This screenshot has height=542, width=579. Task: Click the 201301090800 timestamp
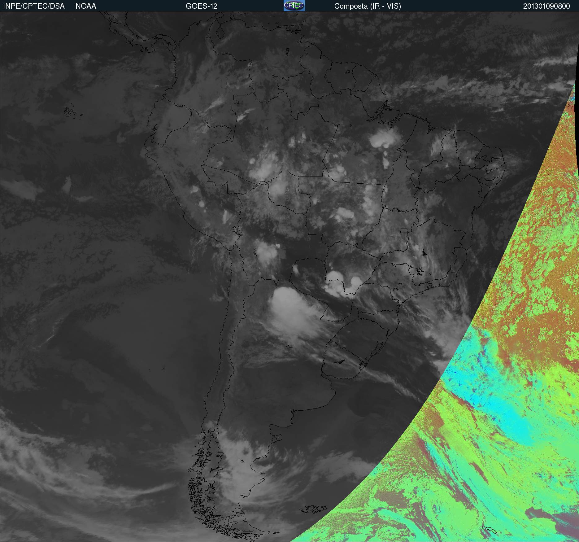pos(546,6)
